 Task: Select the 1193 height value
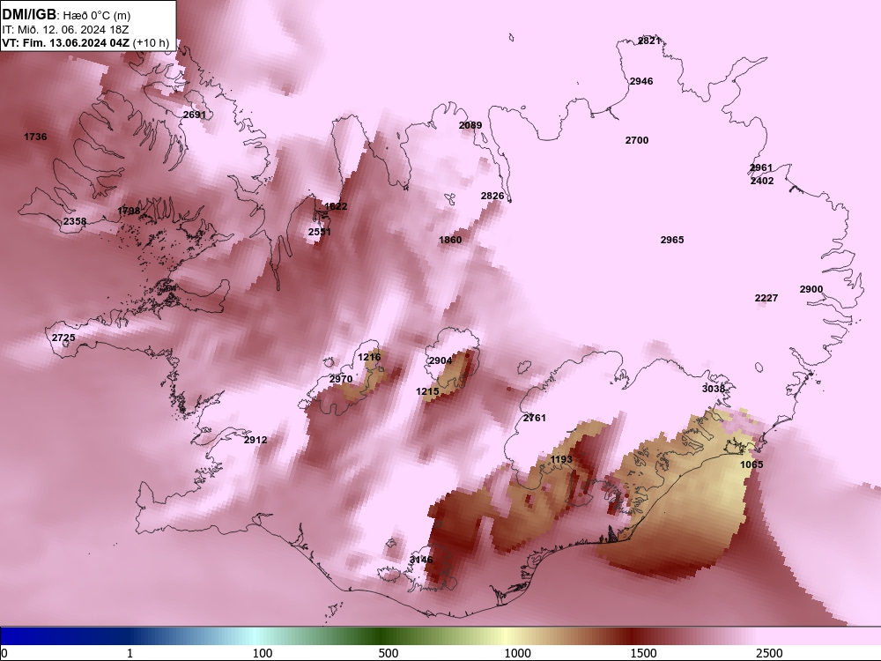pos(561,459)
